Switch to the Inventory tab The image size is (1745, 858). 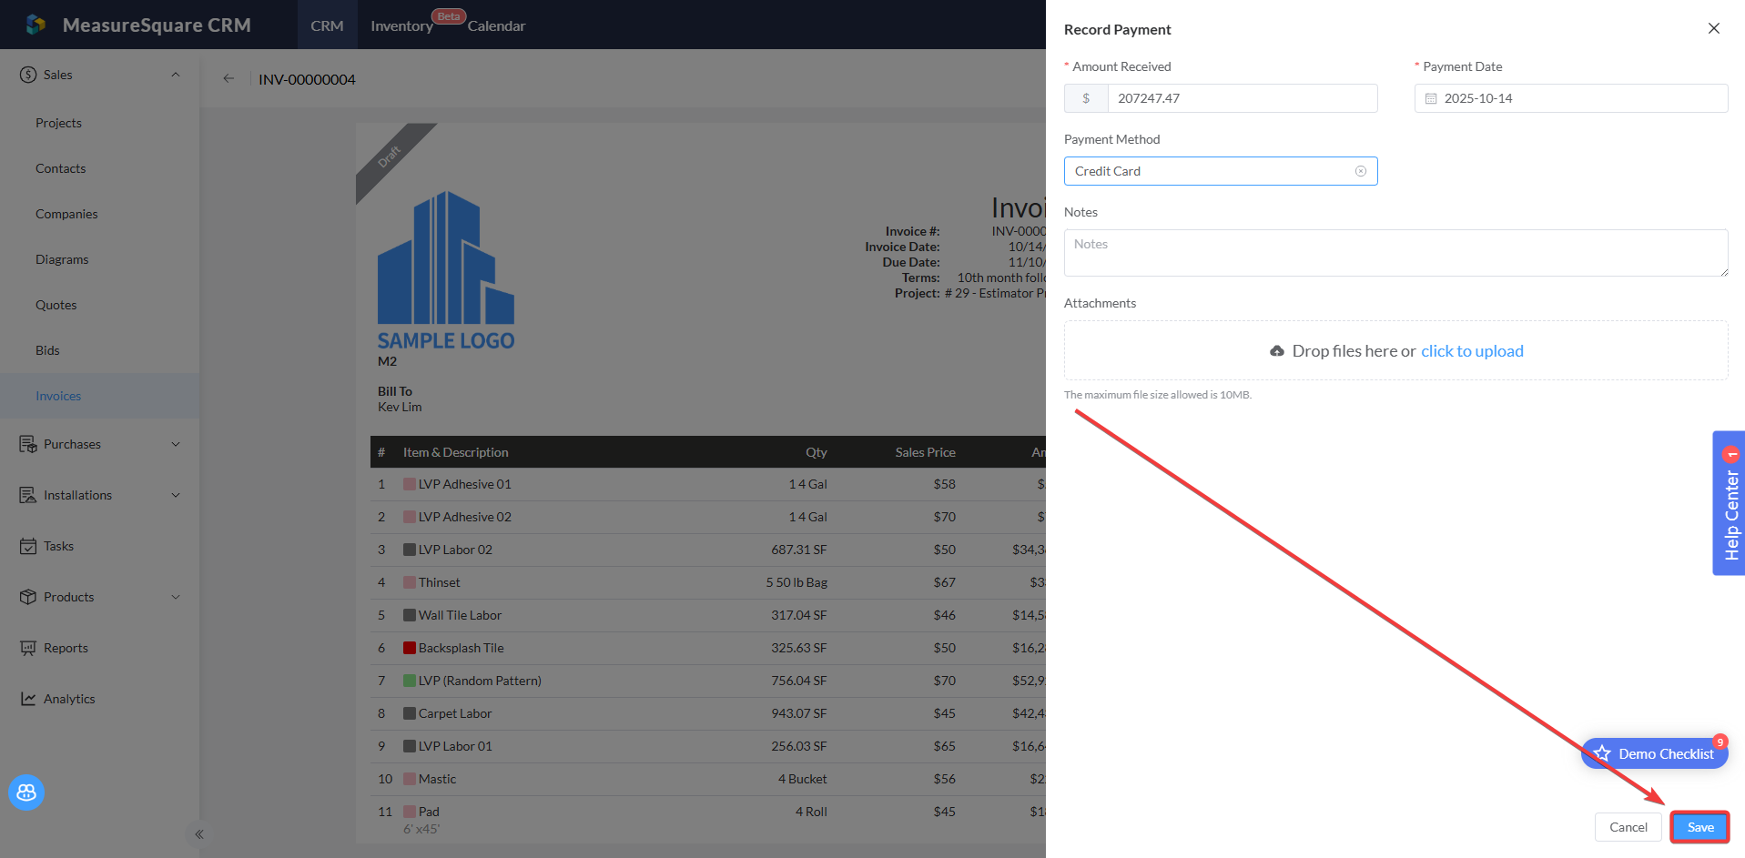tap(401, 25)
